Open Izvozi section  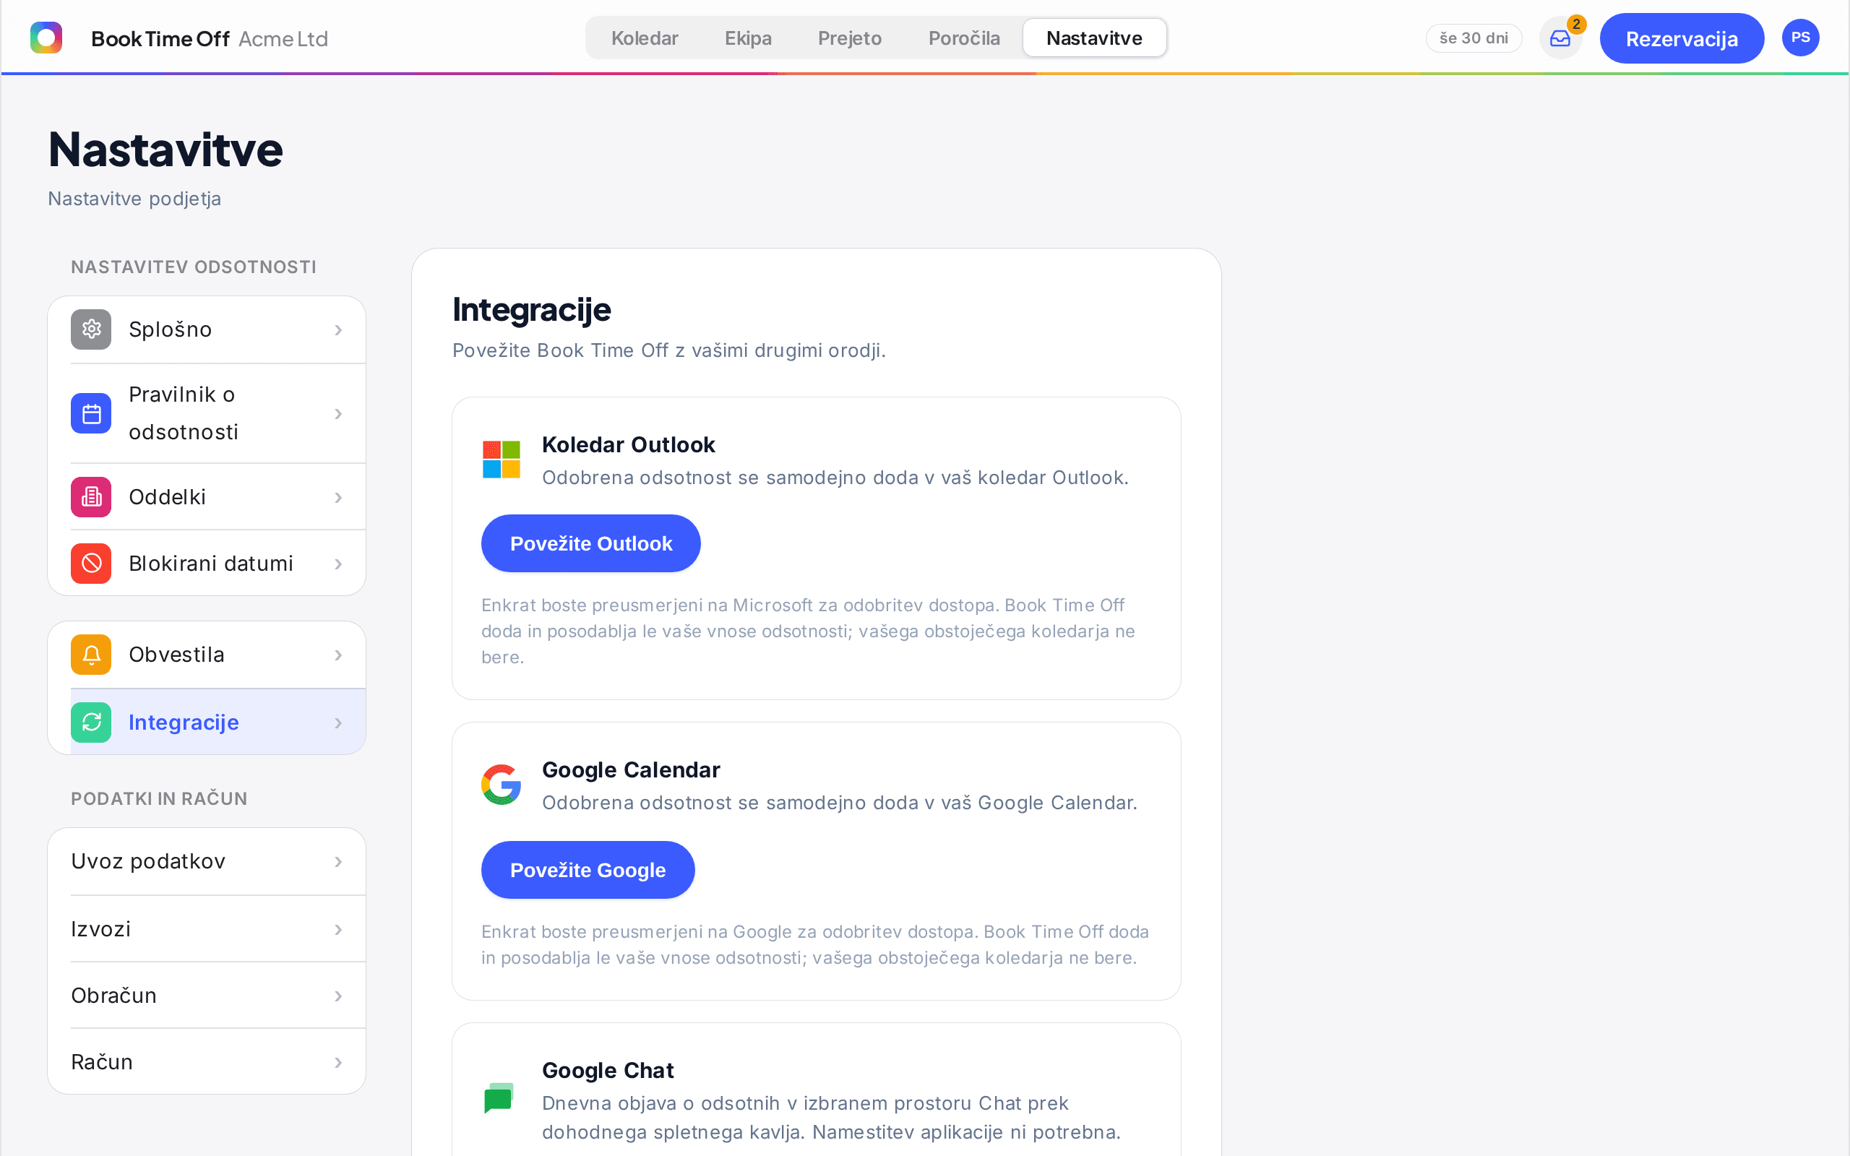click(x=207, y=929)
